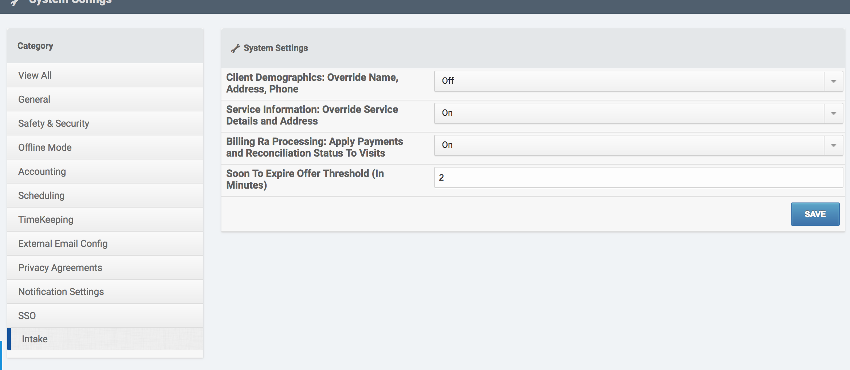Select External Email Config category
The height and width of the screenshot is (370, 850).
point(63,244)
